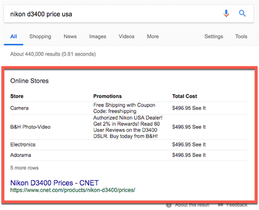The image size is (259, 210).
Task: Click the Feedback link
Action: pyautogui.click(x=237, y=205)
